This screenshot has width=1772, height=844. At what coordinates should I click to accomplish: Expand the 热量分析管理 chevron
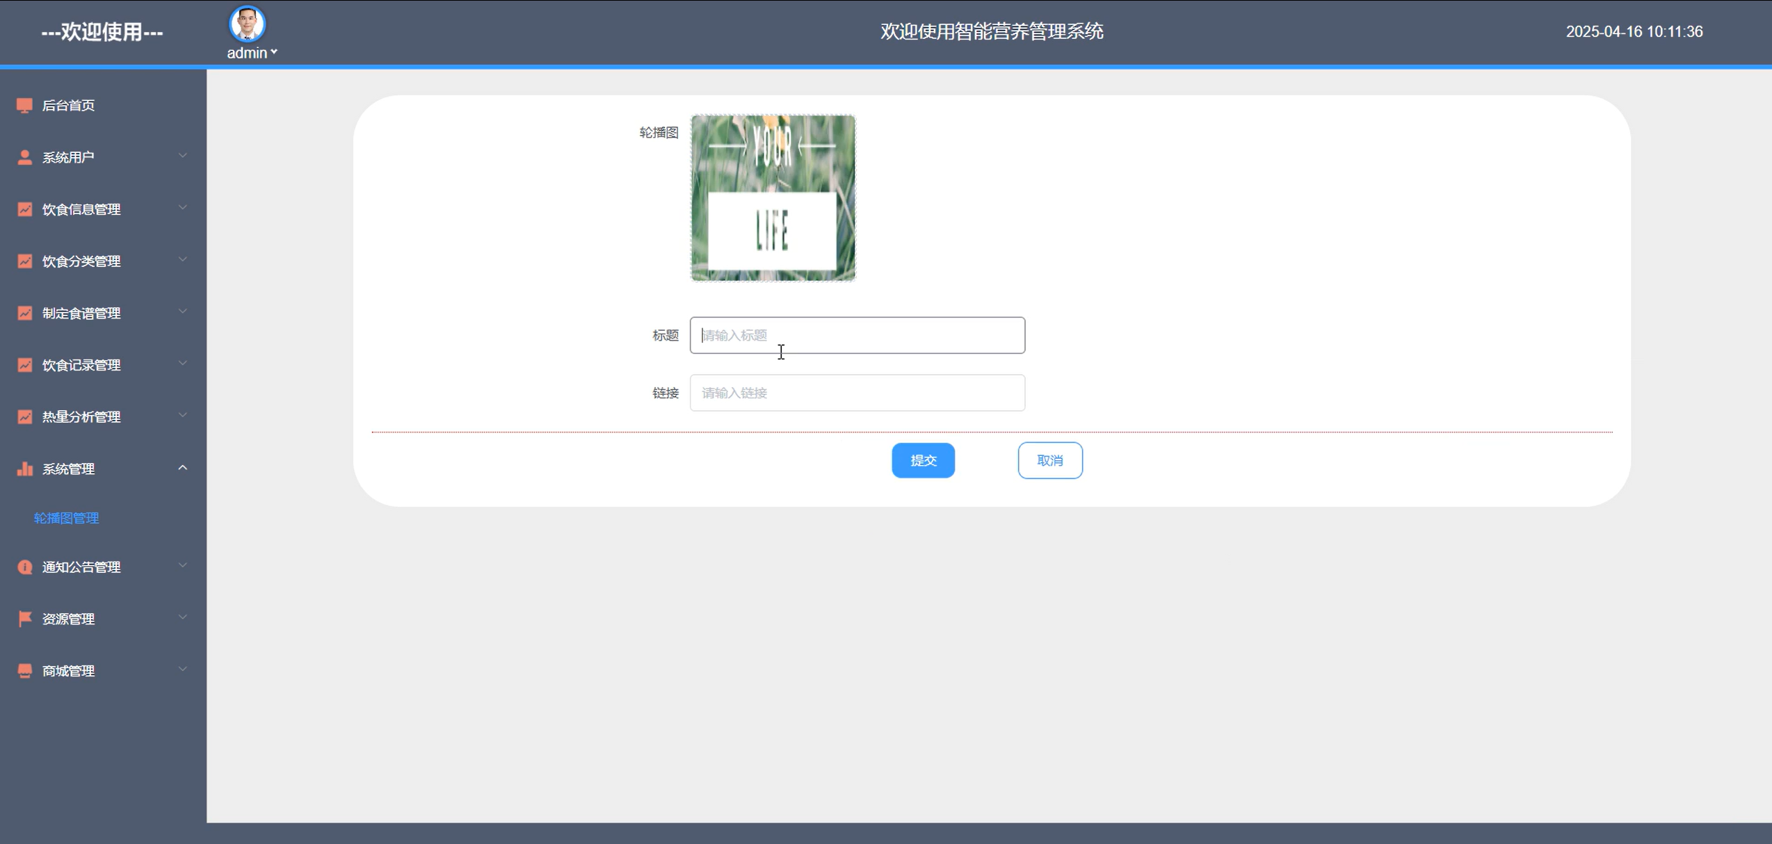pyautogui.click(x=182, y=416)
